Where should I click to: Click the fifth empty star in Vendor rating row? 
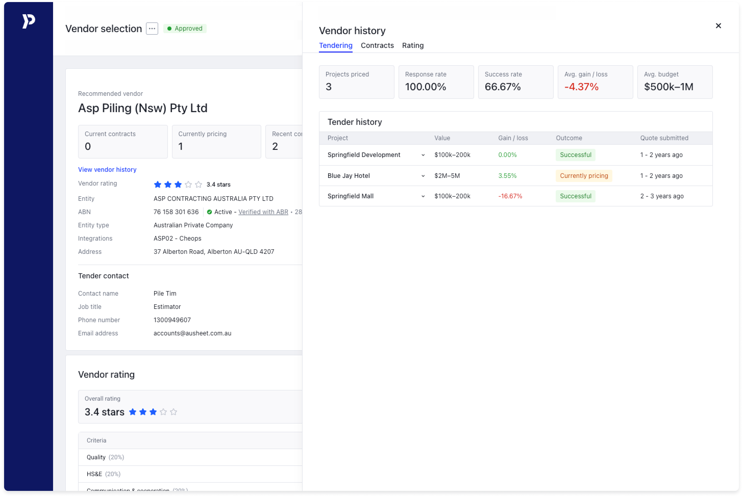point(199,185)
